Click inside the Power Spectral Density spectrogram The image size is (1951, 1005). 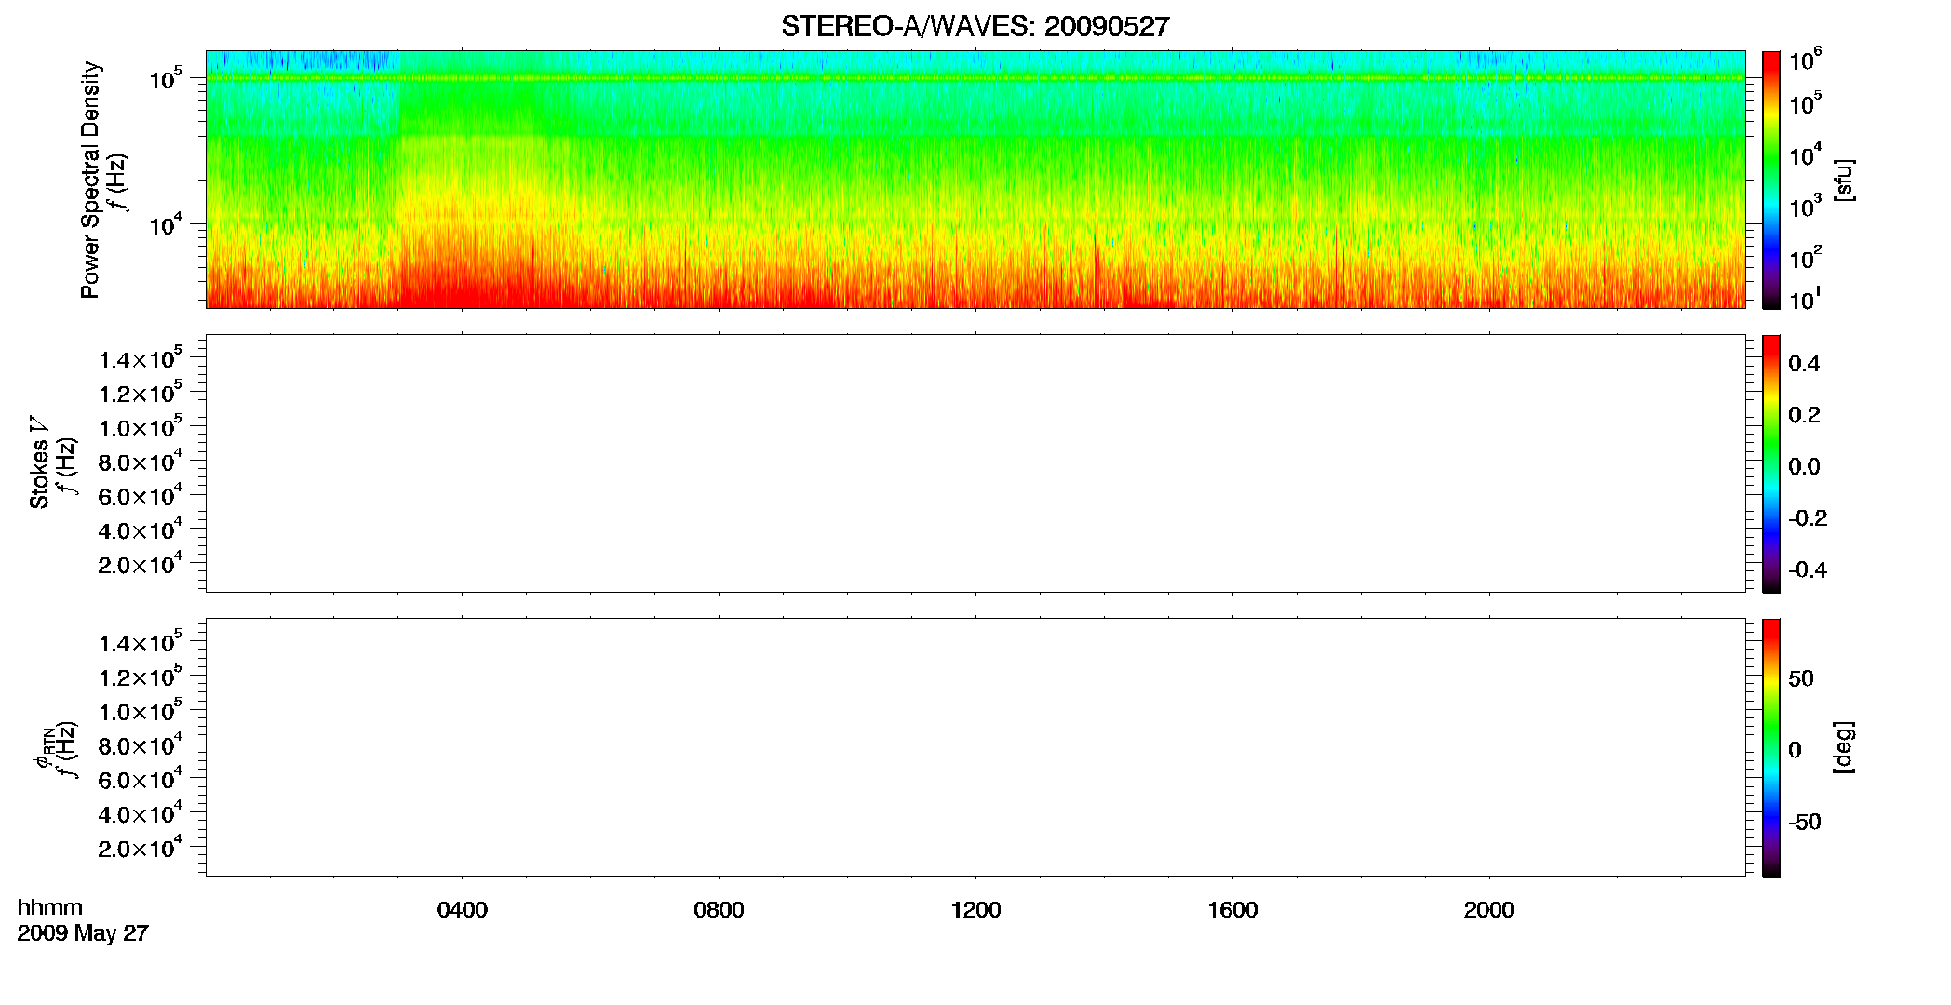point(975,179)
